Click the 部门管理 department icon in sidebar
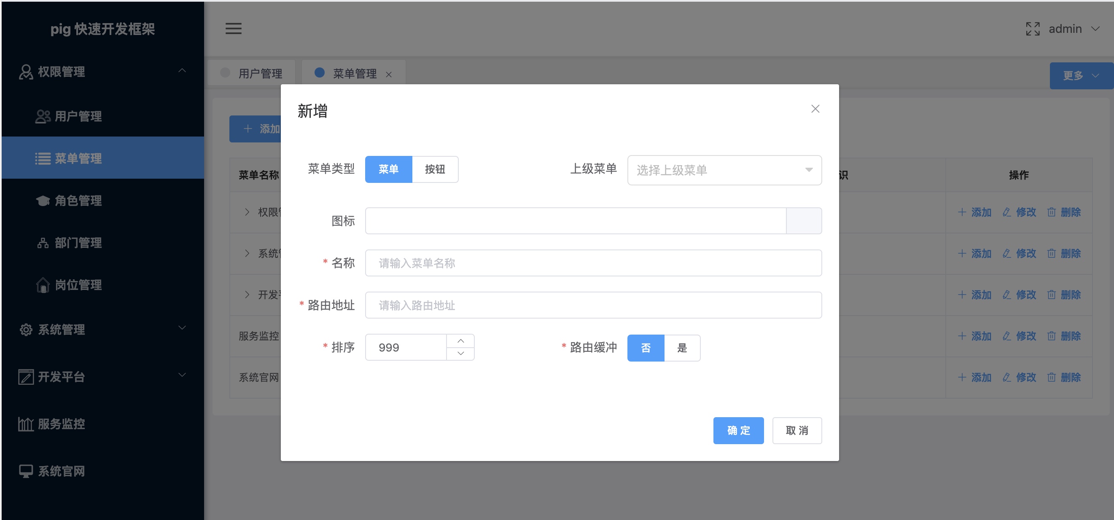This screenshot has height=520, width=1114. [x=43, y=243]
